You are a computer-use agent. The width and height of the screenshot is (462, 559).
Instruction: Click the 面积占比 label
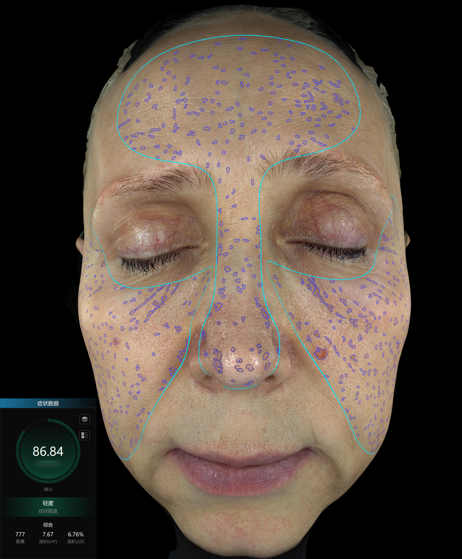(x=76, y=542)
